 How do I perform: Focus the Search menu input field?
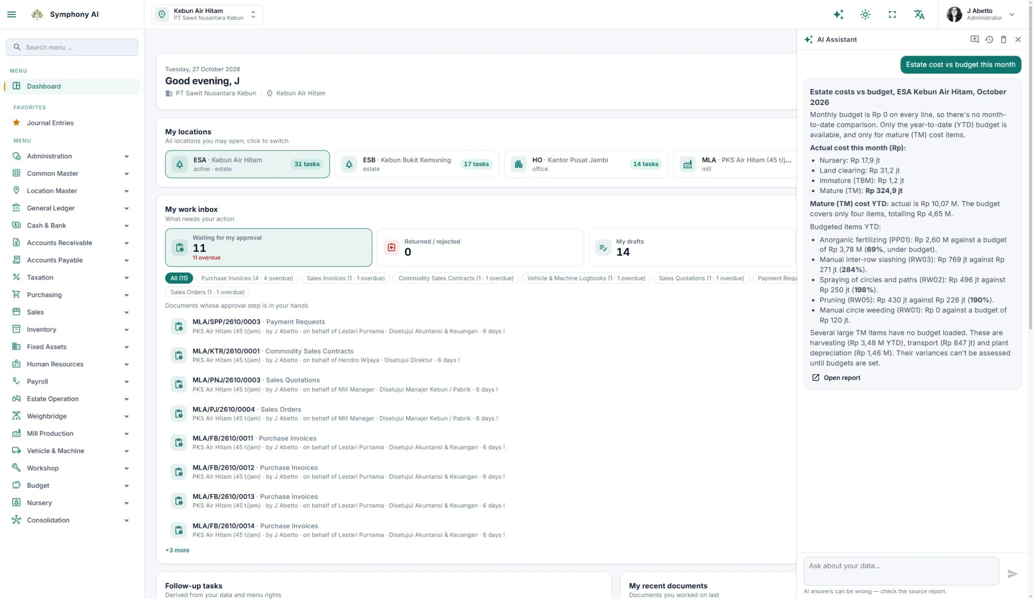pyautogui.click(x=72, y=47)
